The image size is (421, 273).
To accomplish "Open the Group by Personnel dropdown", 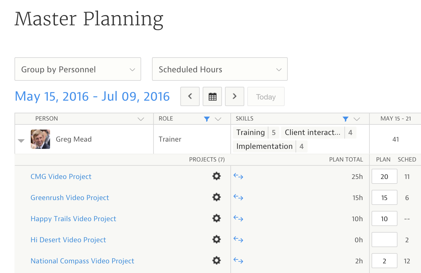I will [78, 69].
